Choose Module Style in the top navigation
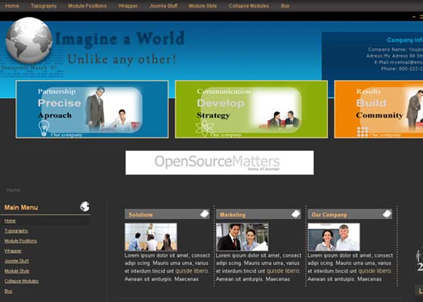This screenshot has width=423, height=302. [x=202, y=6]
